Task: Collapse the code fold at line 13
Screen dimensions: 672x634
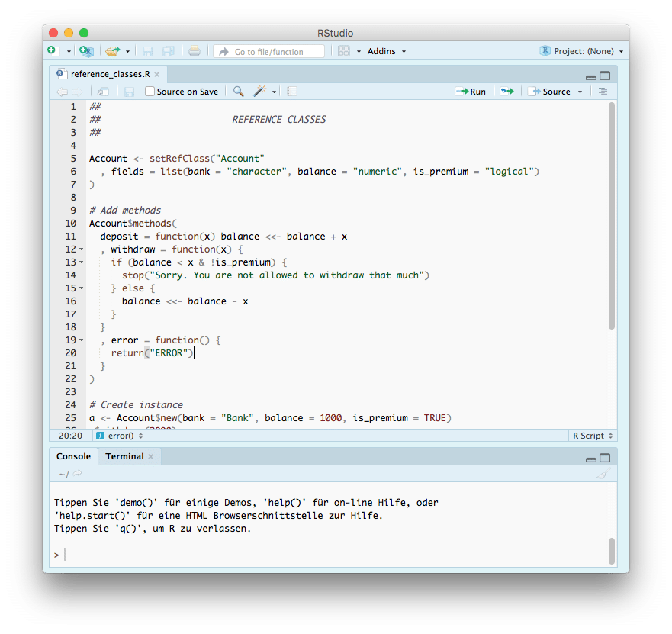Action: coord(81,262)
